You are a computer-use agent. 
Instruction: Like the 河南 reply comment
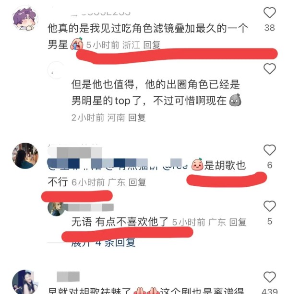pos(270,68)
